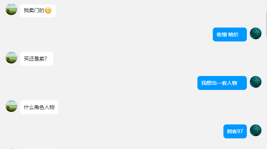267x149 pixels.
Task: Click the blue 收缩 啥价 message bubble
Action: (230, 34)
